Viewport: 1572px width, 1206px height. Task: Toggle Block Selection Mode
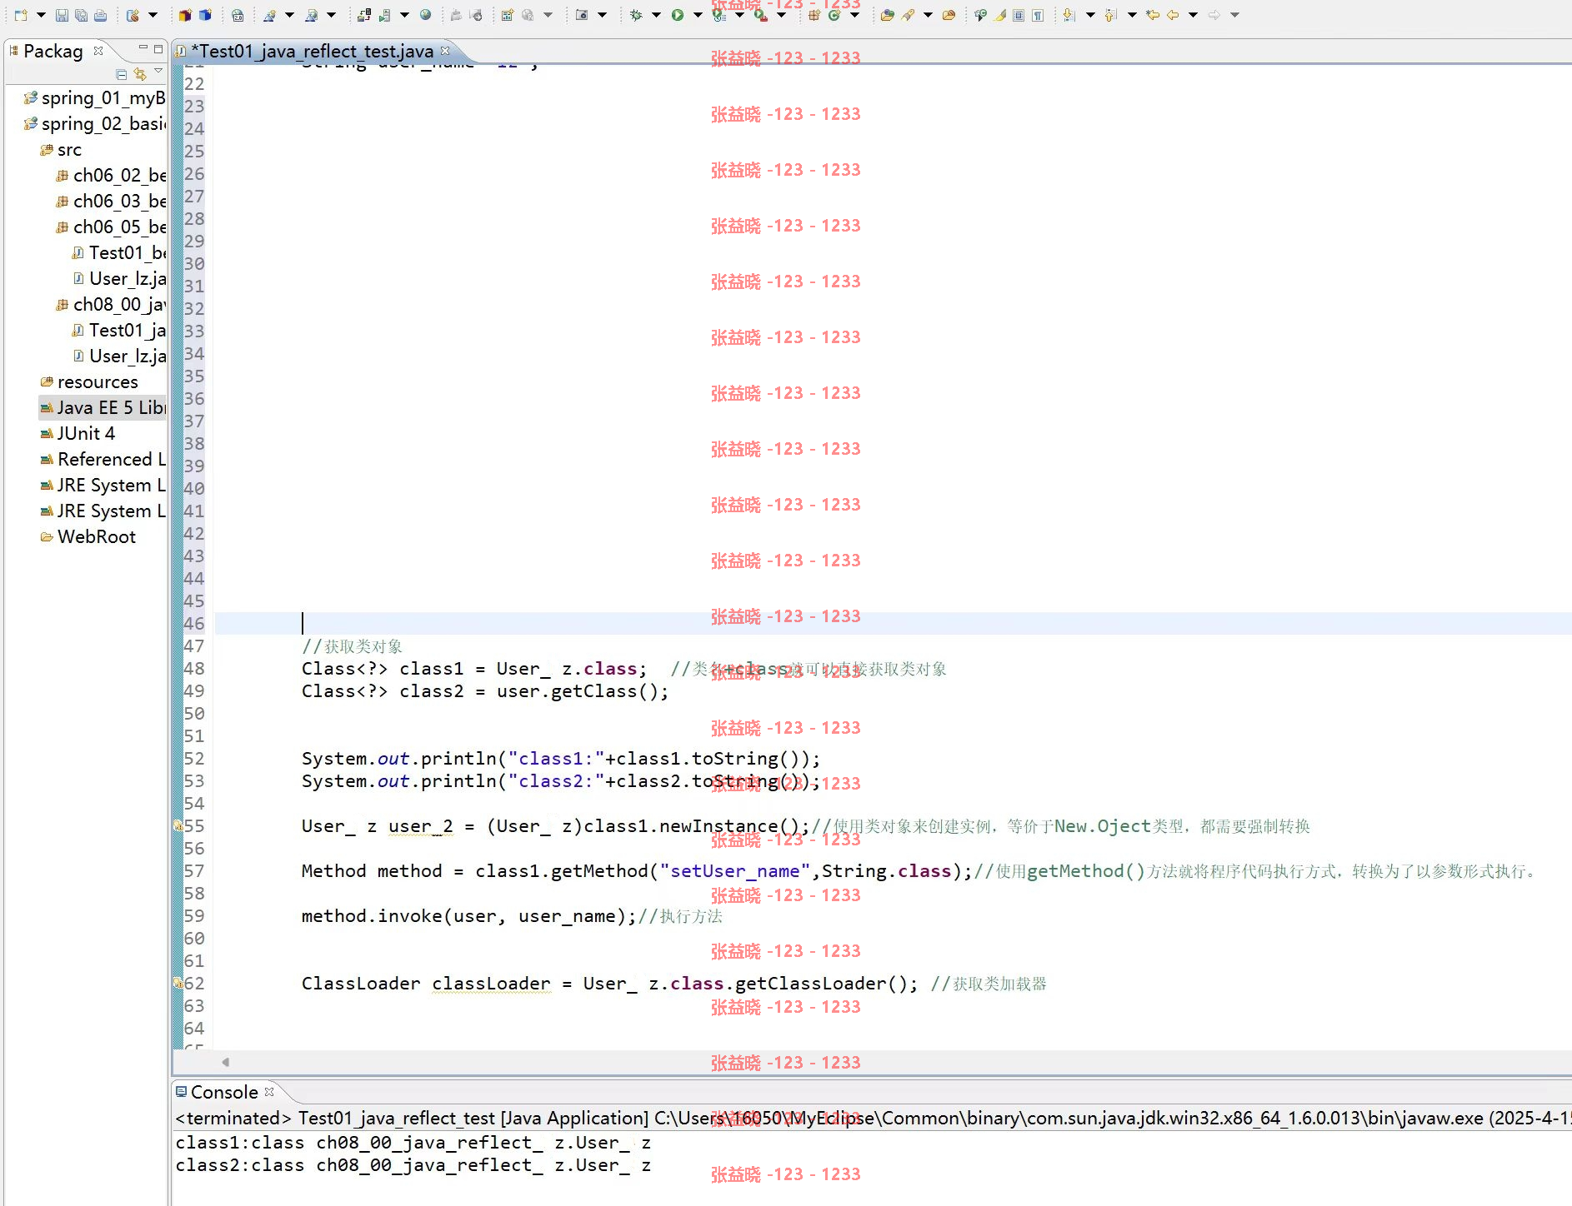click(x=1019, y=15)
